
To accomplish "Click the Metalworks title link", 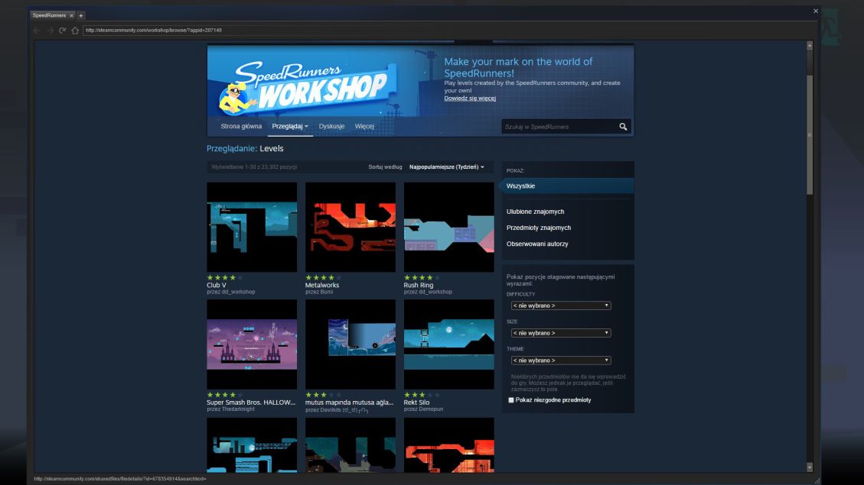I will (x=322, y=285).
